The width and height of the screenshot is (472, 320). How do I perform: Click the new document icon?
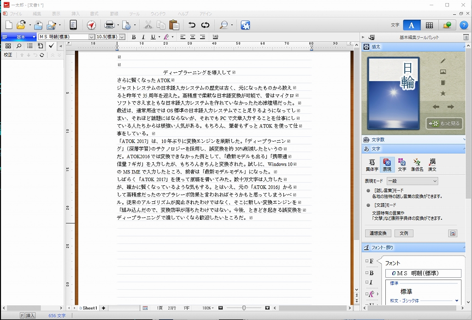coord(9,25)
